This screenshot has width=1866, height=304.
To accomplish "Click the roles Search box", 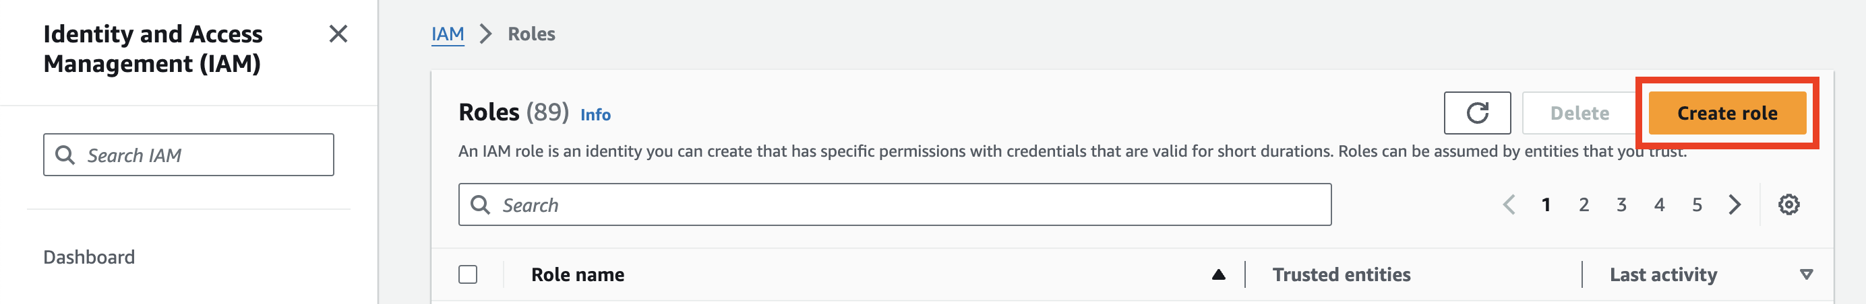I will tap(895, 205).
